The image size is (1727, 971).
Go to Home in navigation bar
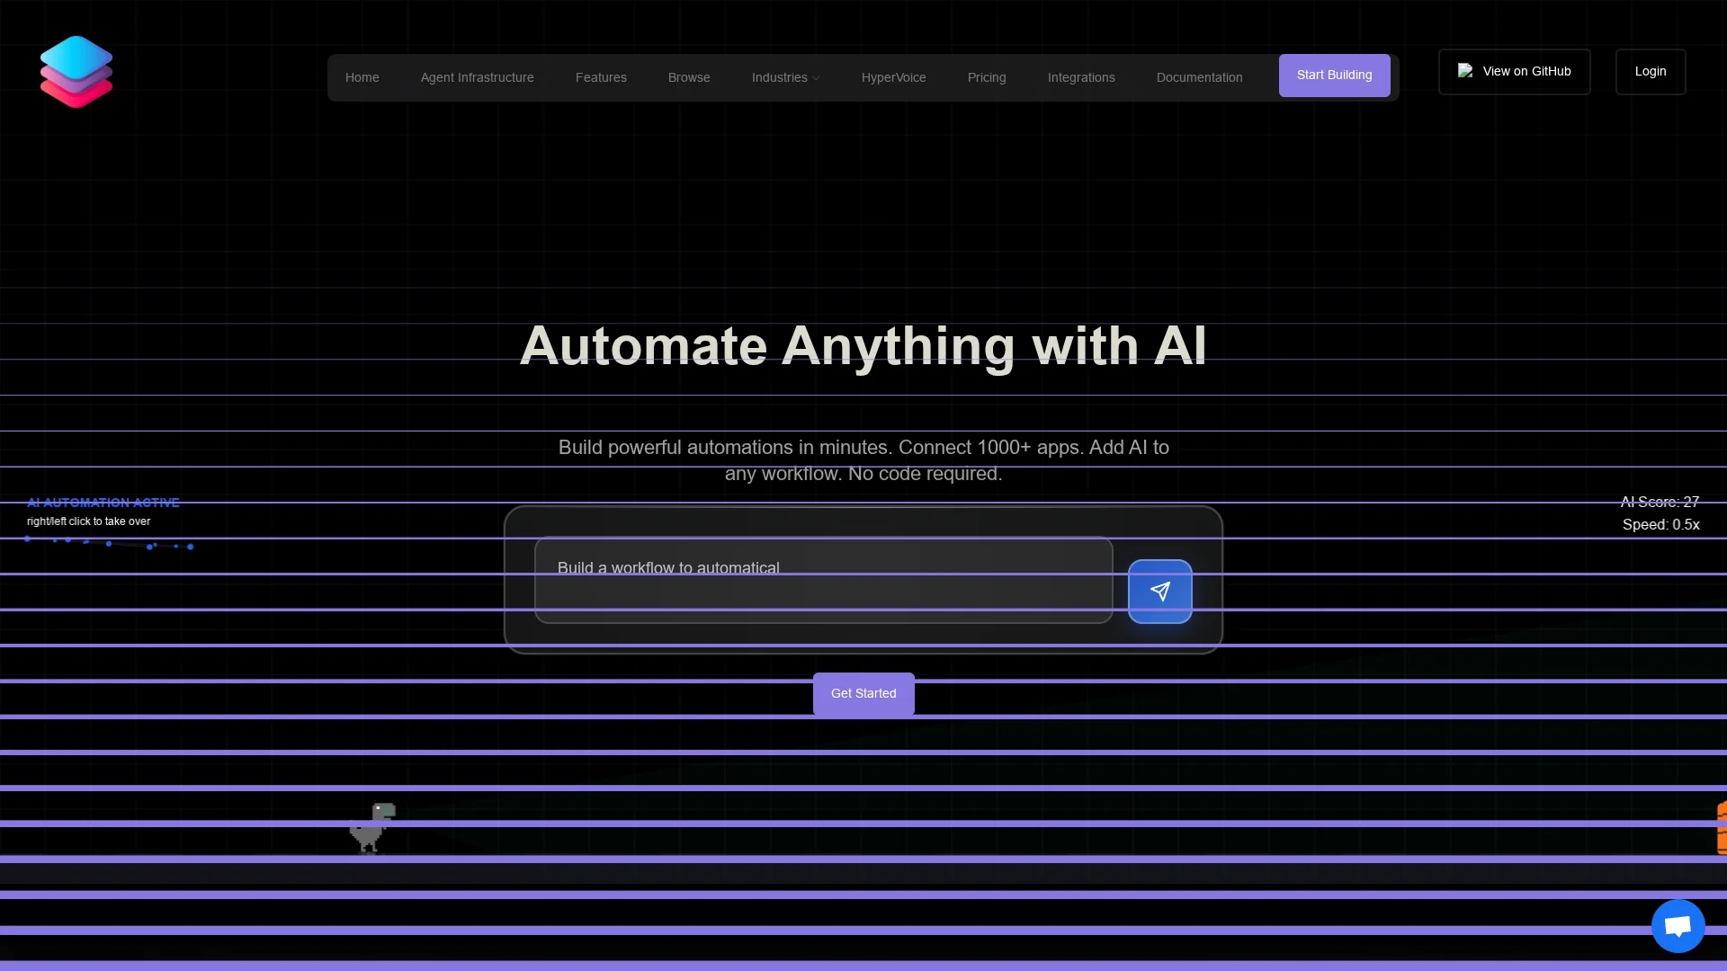point(362,77)
